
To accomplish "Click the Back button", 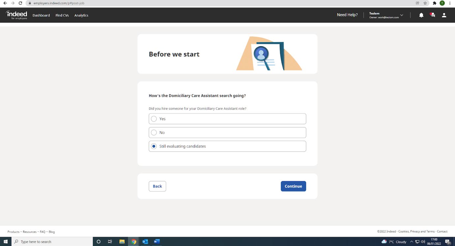I will (x=157, y=186).
